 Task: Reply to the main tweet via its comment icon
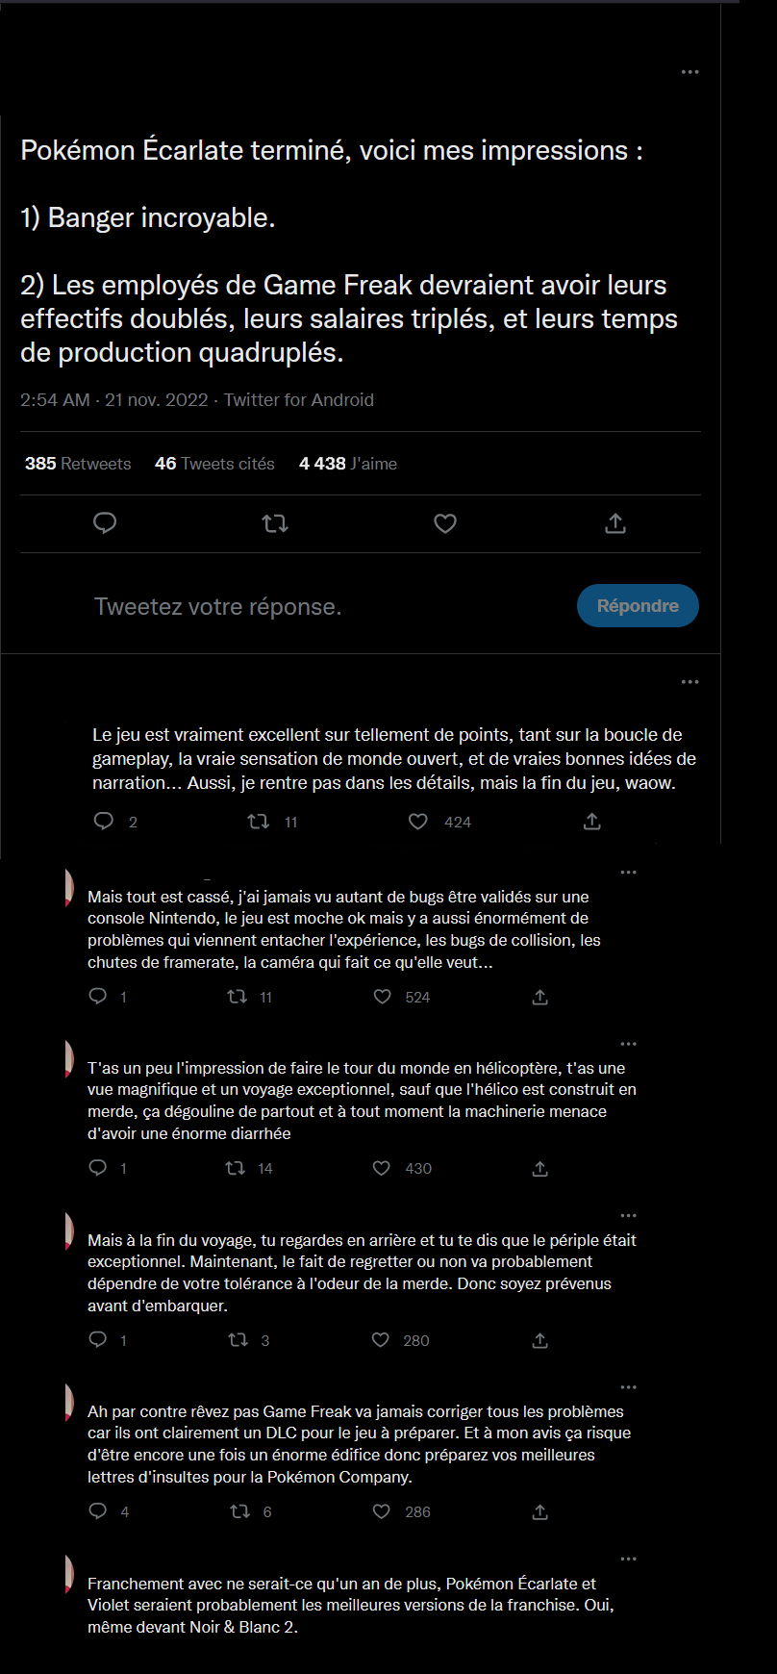pyautogui.click(x=105, y=523)
